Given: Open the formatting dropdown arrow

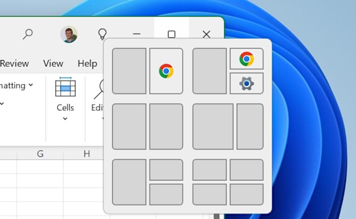Looking at the screenshot, I should click(31, 85).
